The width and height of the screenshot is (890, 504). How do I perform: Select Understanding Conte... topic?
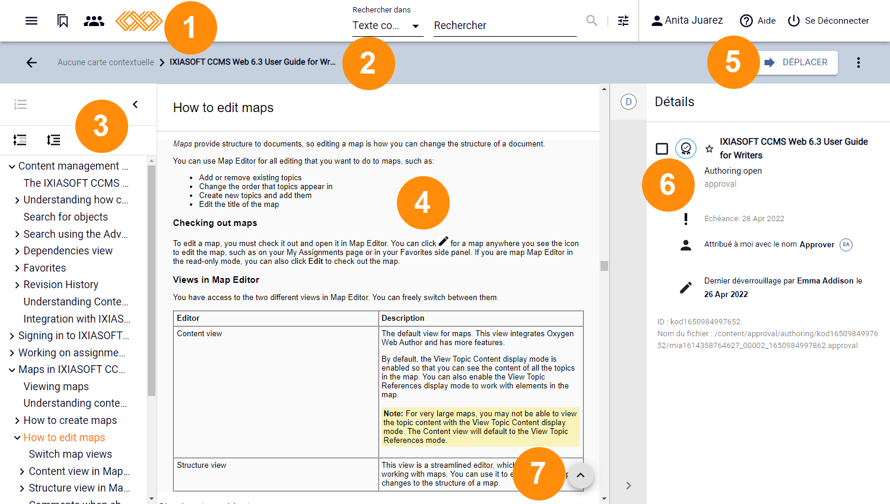(76, 302)
